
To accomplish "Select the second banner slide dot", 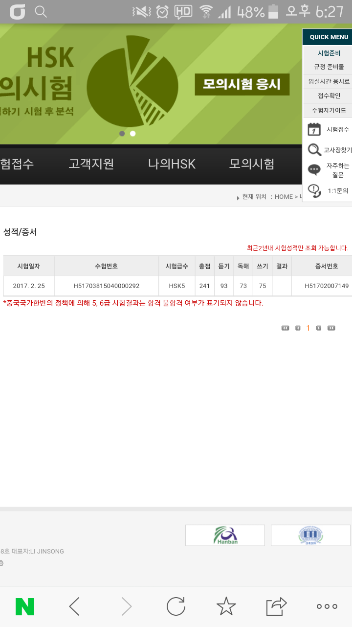I will coord(132,133).
